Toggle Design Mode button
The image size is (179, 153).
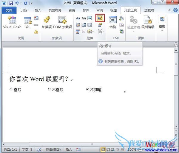point(100,18)
